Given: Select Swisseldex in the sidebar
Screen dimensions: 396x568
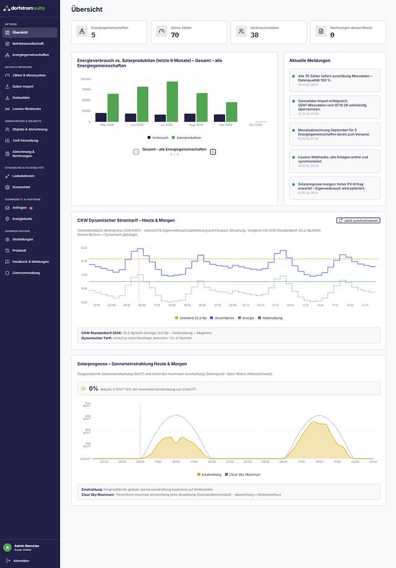Looking at the screenshot, I should (30, 98).
